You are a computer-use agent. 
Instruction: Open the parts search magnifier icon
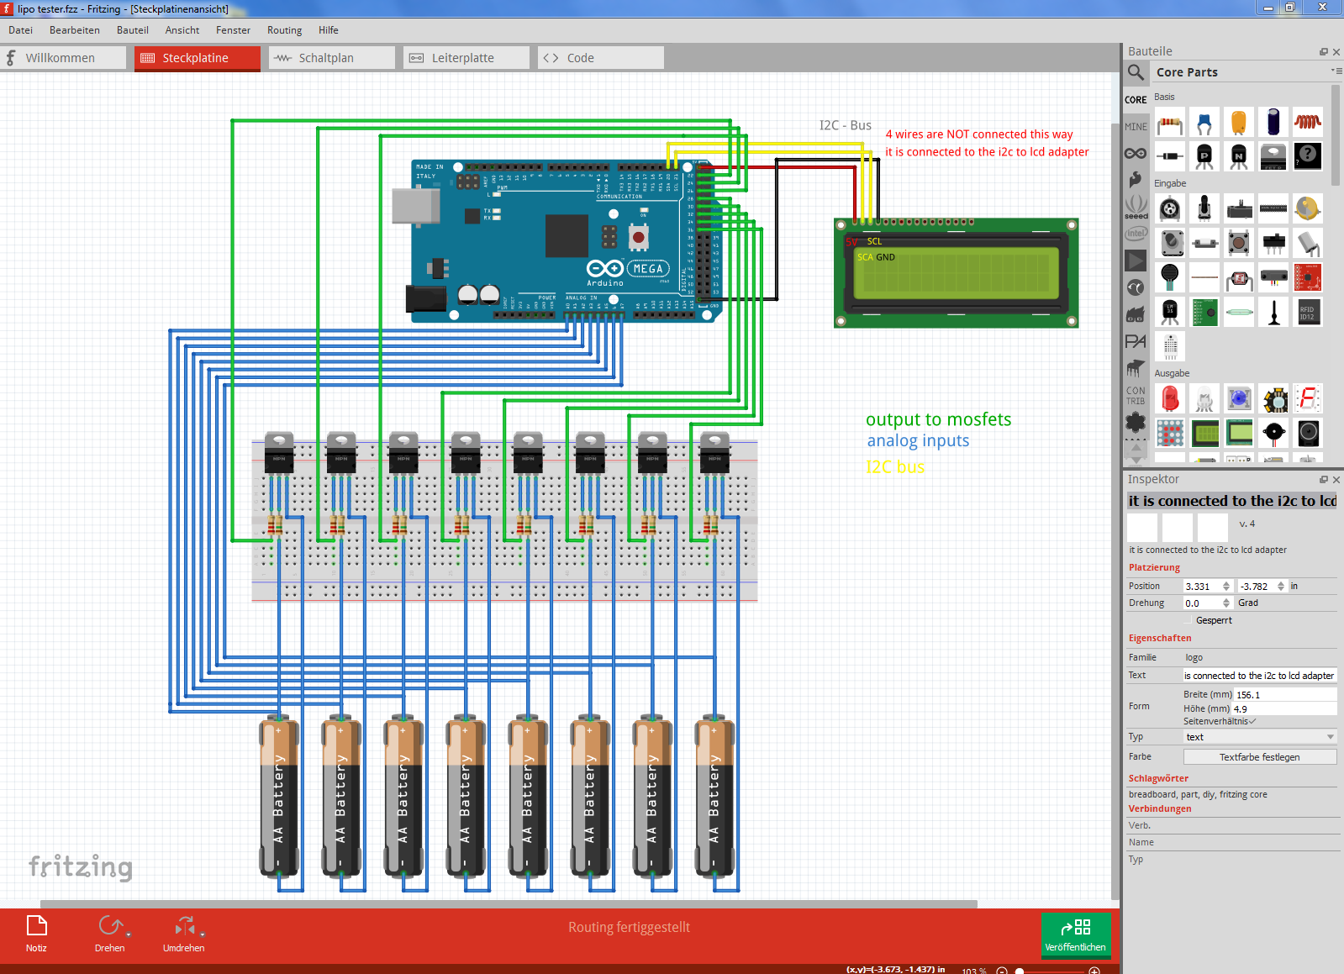click(1136, 72)
